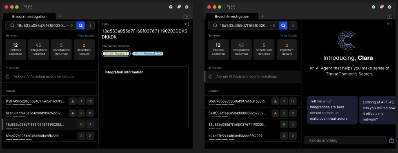Collapse entity detail panel in left window

pyautogui.click(x=187, y=24)
